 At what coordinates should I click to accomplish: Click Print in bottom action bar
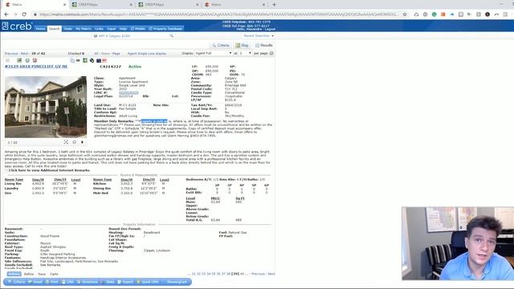pos(51,282)
